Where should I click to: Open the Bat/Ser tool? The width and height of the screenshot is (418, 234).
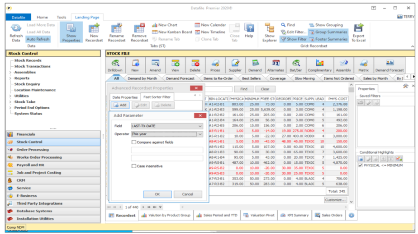(x=296, y=65)
